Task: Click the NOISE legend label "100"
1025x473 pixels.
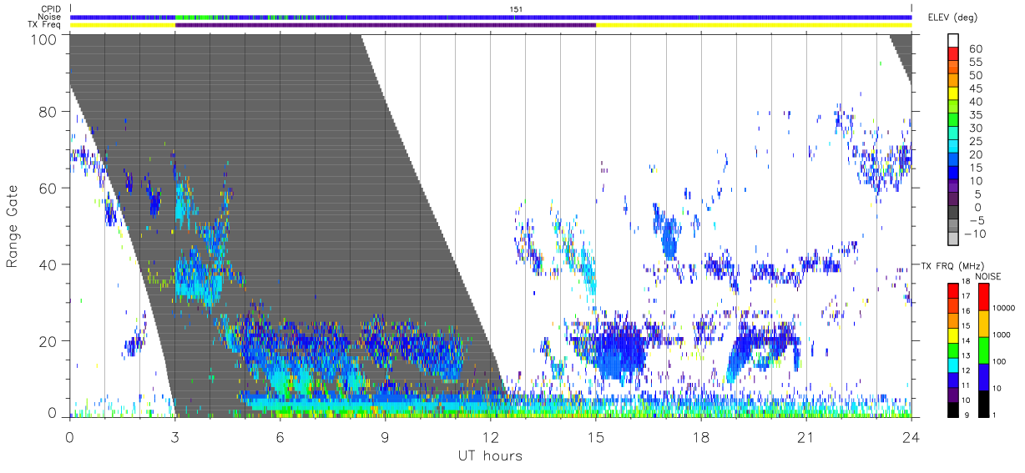Action: point(998,361)
